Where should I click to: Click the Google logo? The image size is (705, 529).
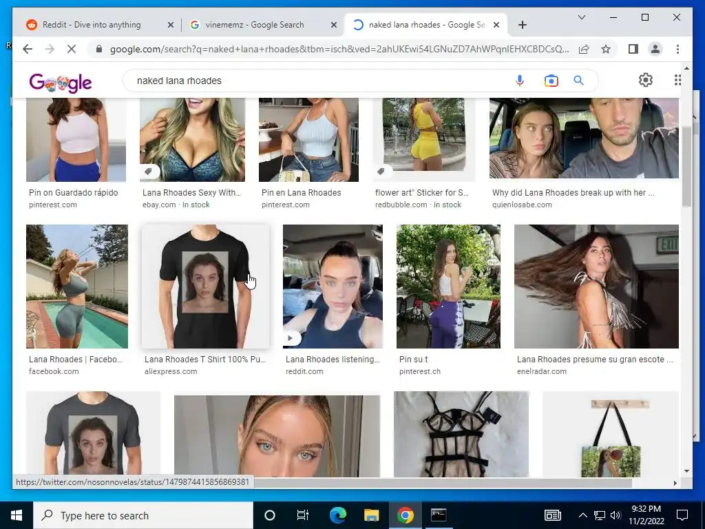(x=61, y=83)
